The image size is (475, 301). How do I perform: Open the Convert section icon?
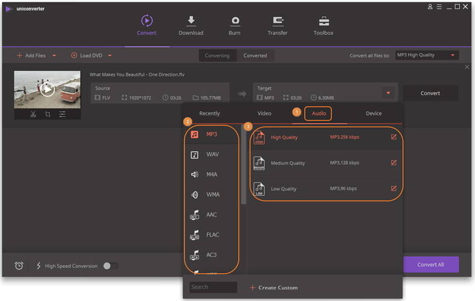(x=146, y=21)
